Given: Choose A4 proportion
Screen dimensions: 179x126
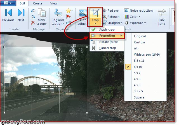Looking at the screenshot, I should [145, 48].
